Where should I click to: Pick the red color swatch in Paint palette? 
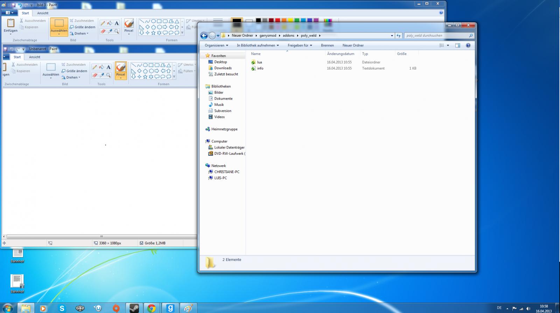[278, 21]
